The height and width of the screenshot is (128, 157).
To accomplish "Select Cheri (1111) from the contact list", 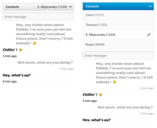I will tap(118, 15).
